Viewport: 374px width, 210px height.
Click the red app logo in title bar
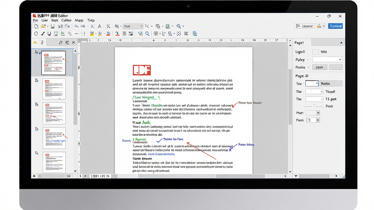click(x=34, y=16)
